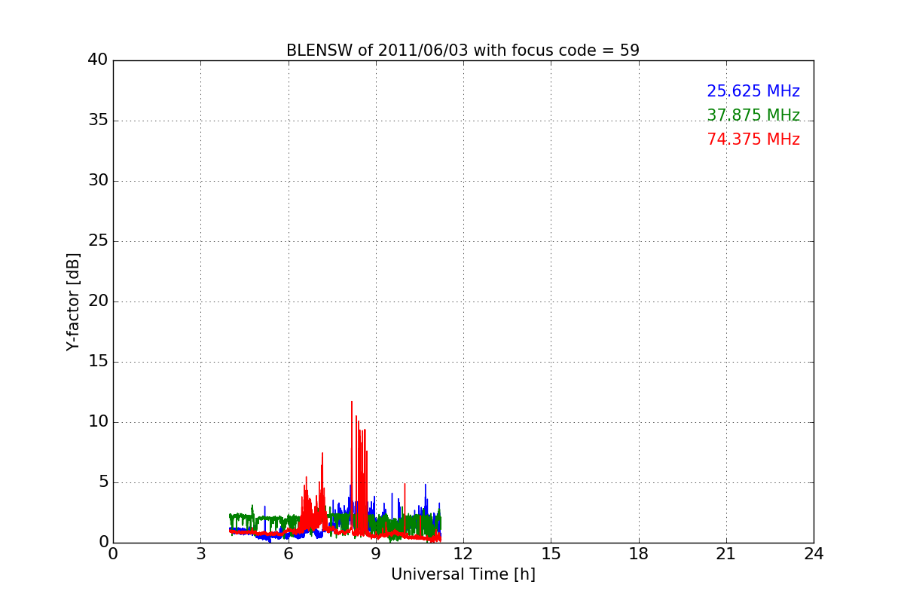Click x-axis tick label '3'
The image size is (904, 603).
[x=200, y=553]
